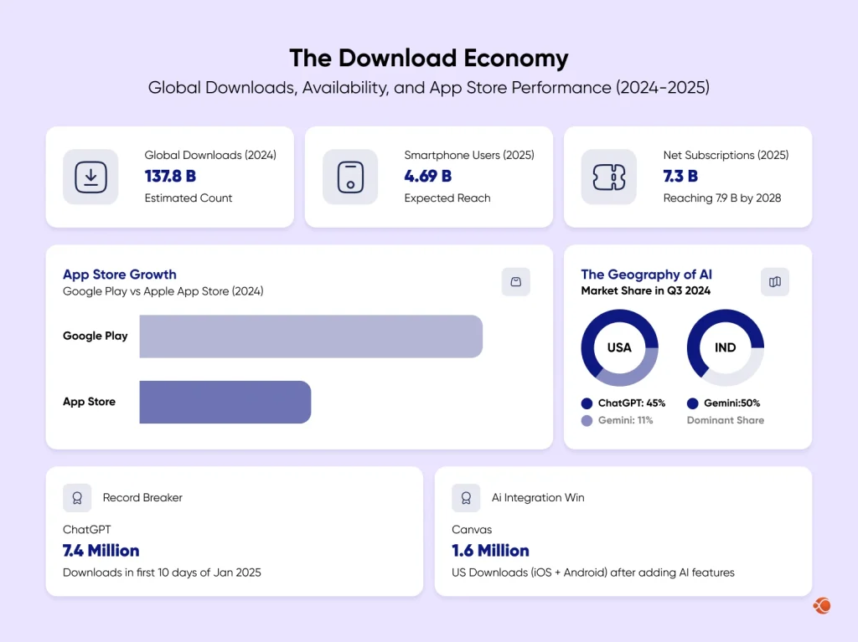Click the 7.4 Million ChatGPT statistic
Image resolution: width=858 pixels, height=642 pixels.
[x=101, y=551]
